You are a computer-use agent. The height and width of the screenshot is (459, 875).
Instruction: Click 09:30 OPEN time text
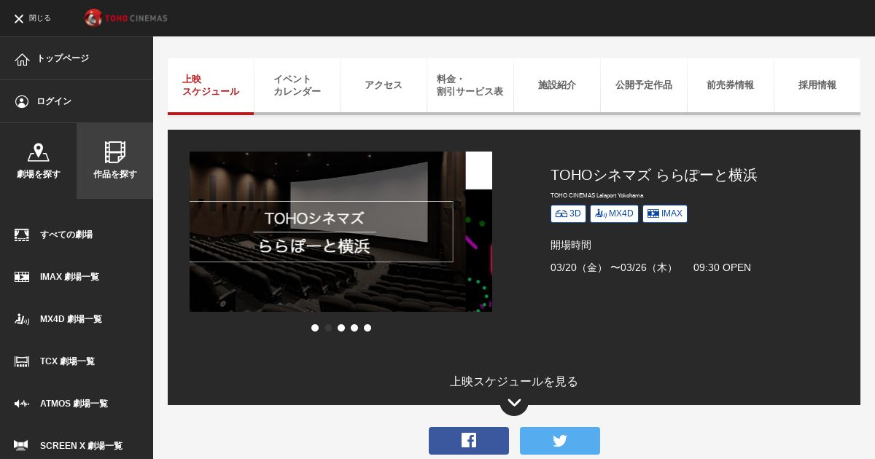[722, 267]
